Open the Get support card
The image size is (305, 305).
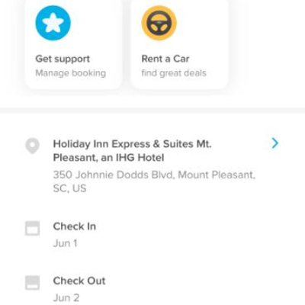73,43
